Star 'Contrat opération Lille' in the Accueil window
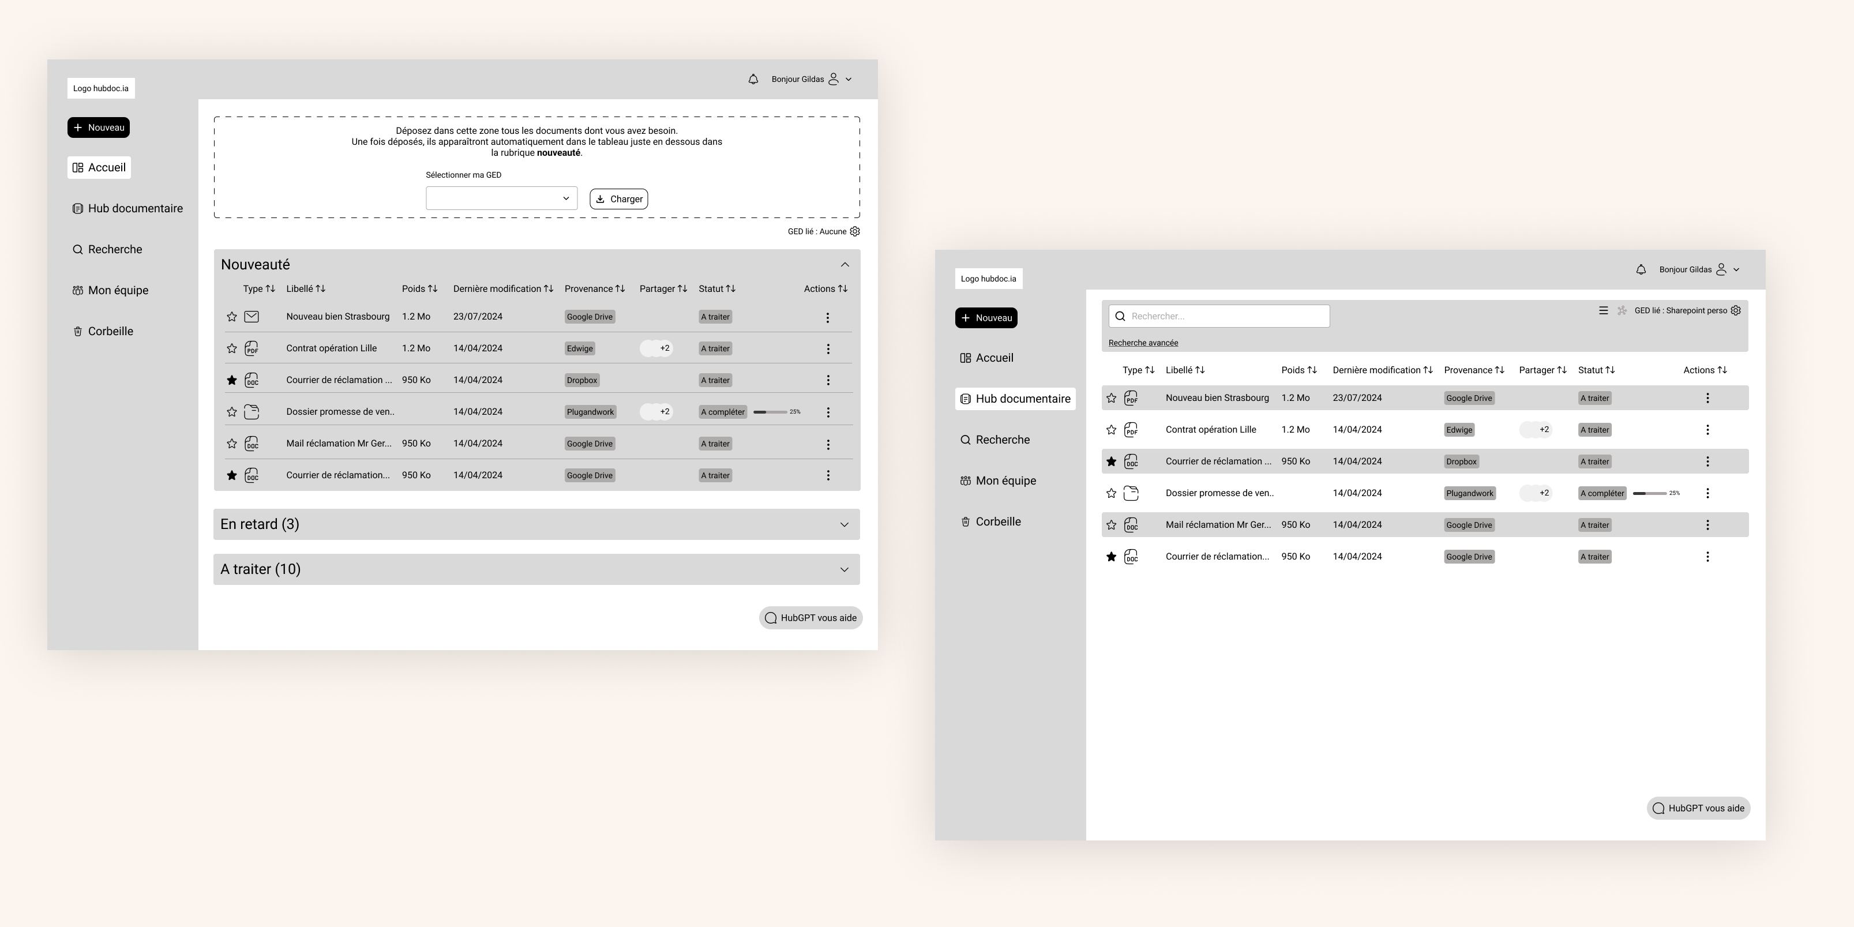The width and height of the screenshot is (1854, 927). pos(232,348)
